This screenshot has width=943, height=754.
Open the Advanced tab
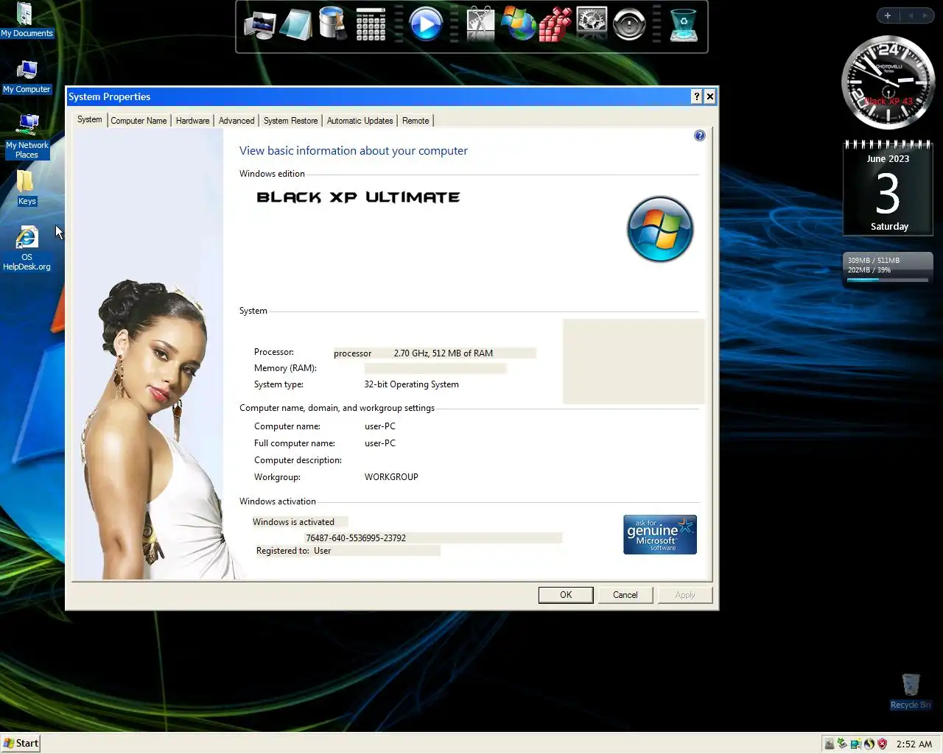tap(236, 121)
